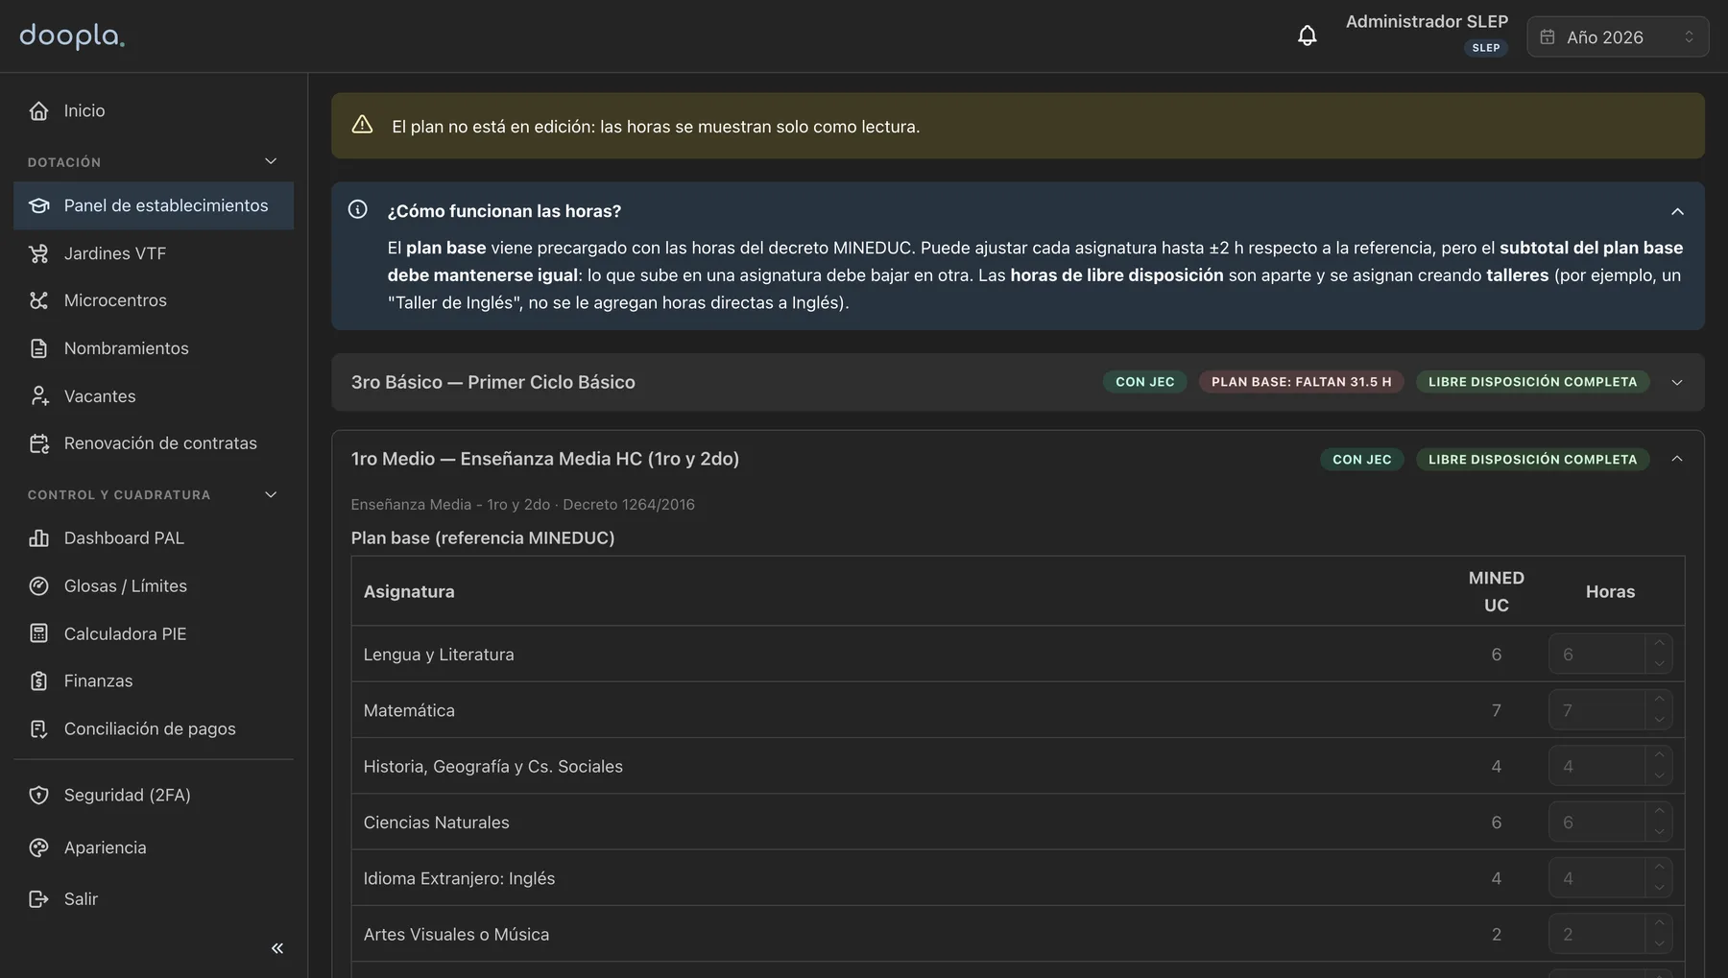Click the Apariencia palette icon
1728x978 pixels.
(x=38, y=848)
